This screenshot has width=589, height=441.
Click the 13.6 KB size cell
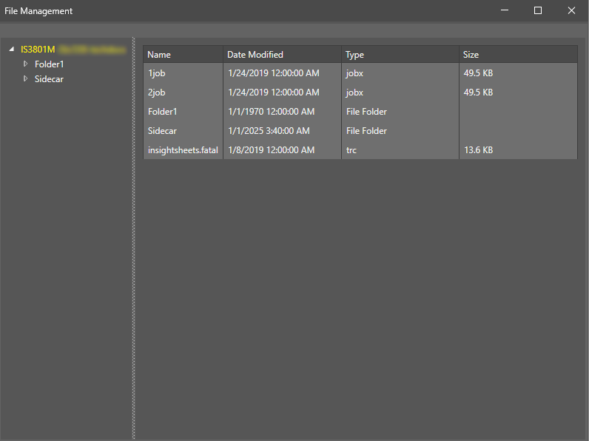pyautogui.click(x=478, y=150)
